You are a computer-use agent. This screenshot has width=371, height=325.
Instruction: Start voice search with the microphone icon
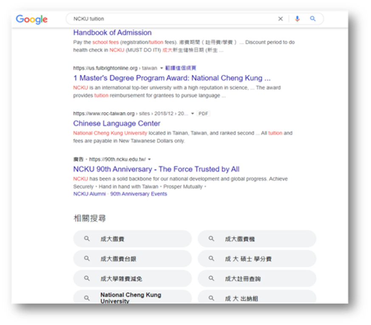tap(297, 19)
